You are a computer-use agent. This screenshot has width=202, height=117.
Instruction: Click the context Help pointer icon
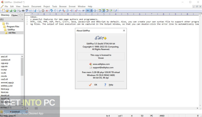click(115, 11)
